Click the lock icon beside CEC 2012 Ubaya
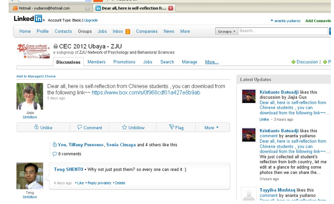 point(56,46)
